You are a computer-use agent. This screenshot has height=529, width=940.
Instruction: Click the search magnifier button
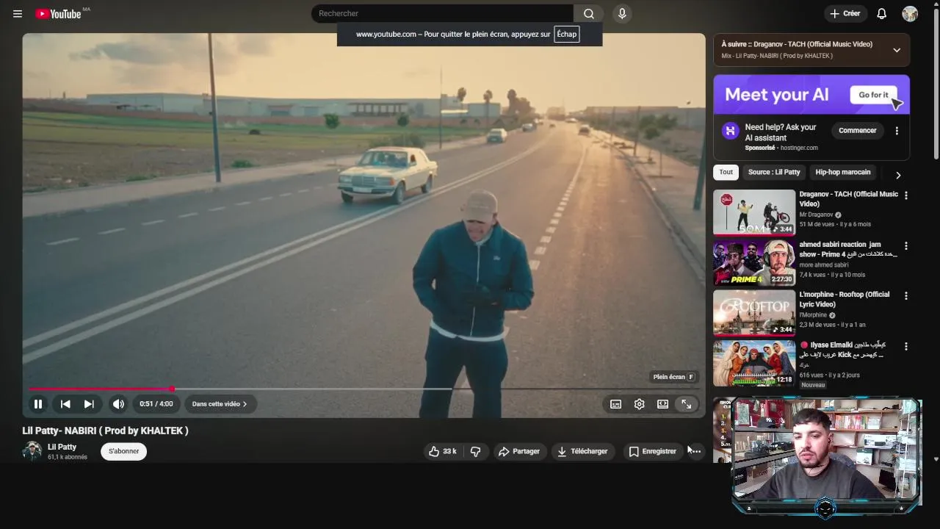(589, 14)
